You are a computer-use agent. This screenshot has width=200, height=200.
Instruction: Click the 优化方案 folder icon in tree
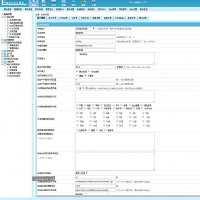pos(5,56)
